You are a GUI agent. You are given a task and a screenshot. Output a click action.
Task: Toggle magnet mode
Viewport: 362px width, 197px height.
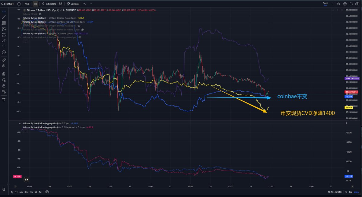pyautogui.click(x=4, y=74)
